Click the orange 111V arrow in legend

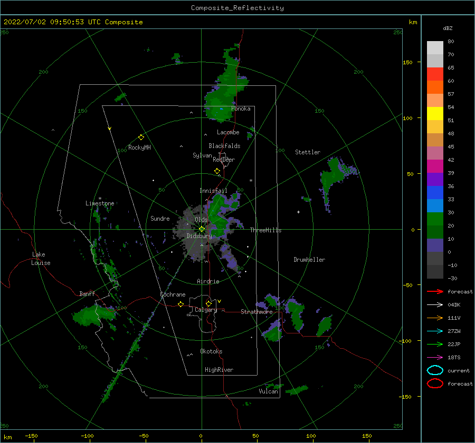point(435,318)
